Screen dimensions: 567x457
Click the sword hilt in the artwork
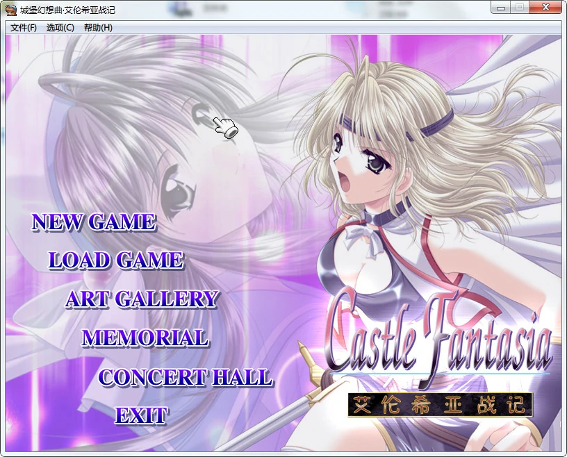tap(313, 379)
